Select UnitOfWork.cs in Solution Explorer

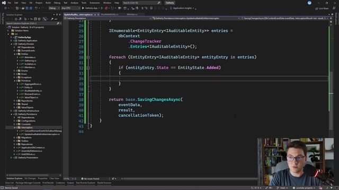[28, 154]
